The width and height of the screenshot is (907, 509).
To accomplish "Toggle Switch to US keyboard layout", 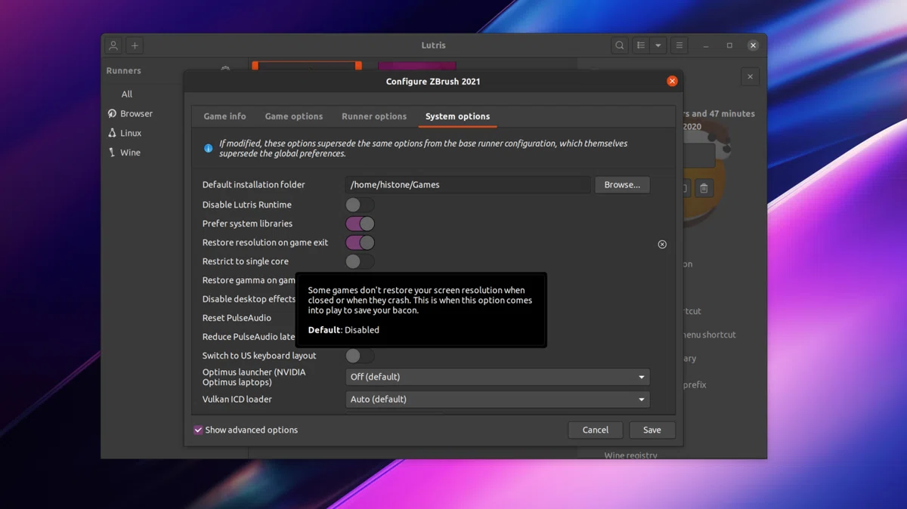I will pos(360,356).
